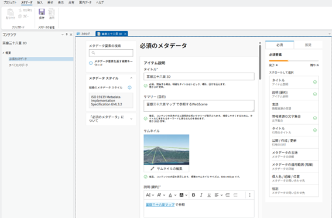Collapse the 概要 tree node
Viewport: 332px width, 218px height.
click(3, 53)
